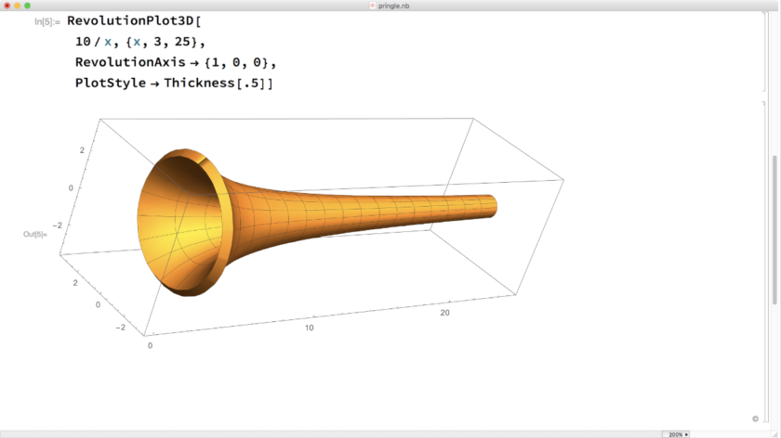The image size is (781, 438).
Task: Click the pringle.nb window title text
Action: (393, 6)
